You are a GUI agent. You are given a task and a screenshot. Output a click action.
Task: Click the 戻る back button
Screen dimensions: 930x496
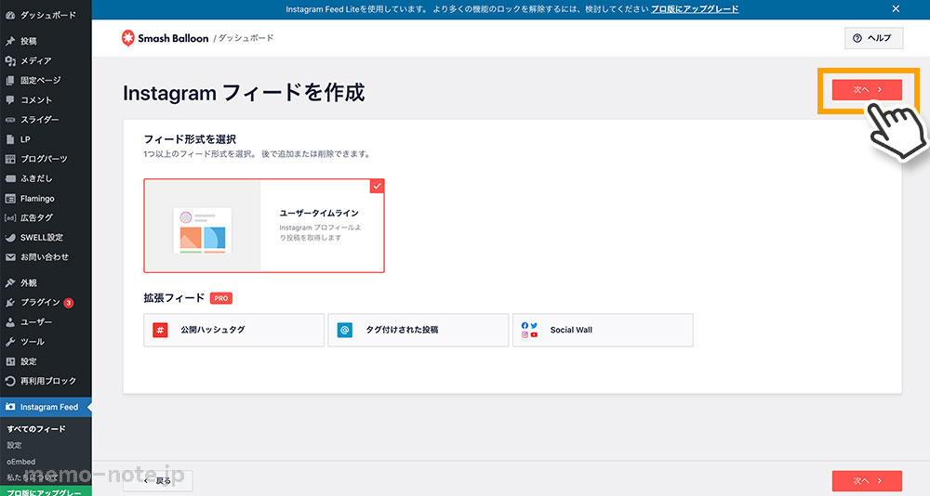coord(158,480)
